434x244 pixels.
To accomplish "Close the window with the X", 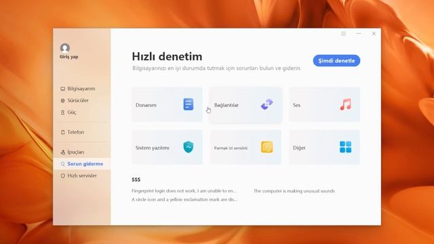I will [374, 33].
